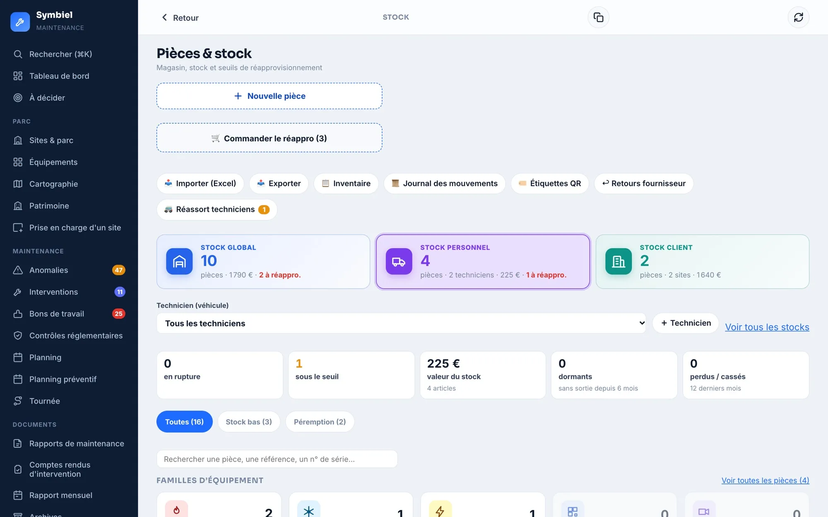
Task: Click the Contrôles réglementaires shield icon
Action: click(x=18, y=335)
